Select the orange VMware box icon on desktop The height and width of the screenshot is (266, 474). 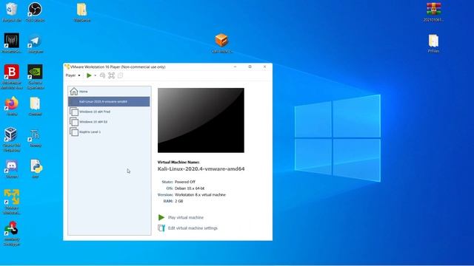point(222,43)
